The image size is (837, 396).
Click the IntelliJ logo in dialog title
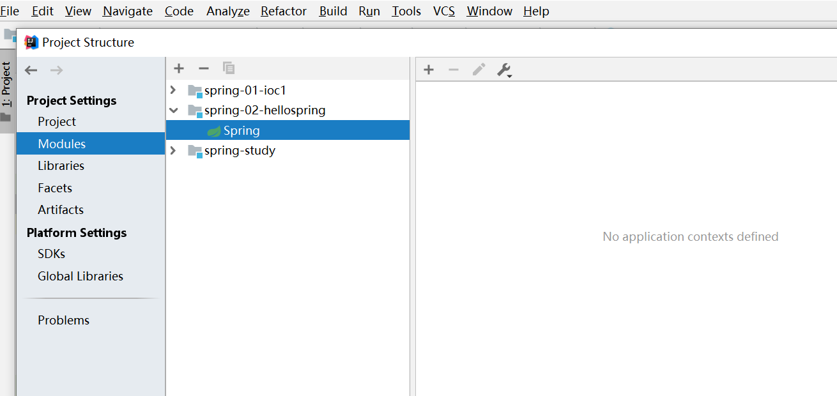click(x=31, y=42)
